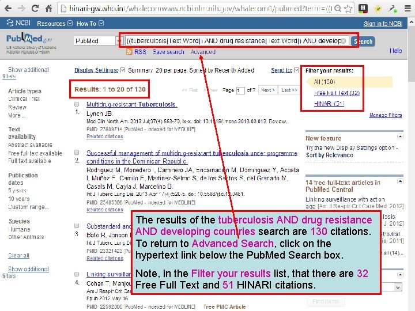
Task: Open the Help link
Action: tap(395, 51)
